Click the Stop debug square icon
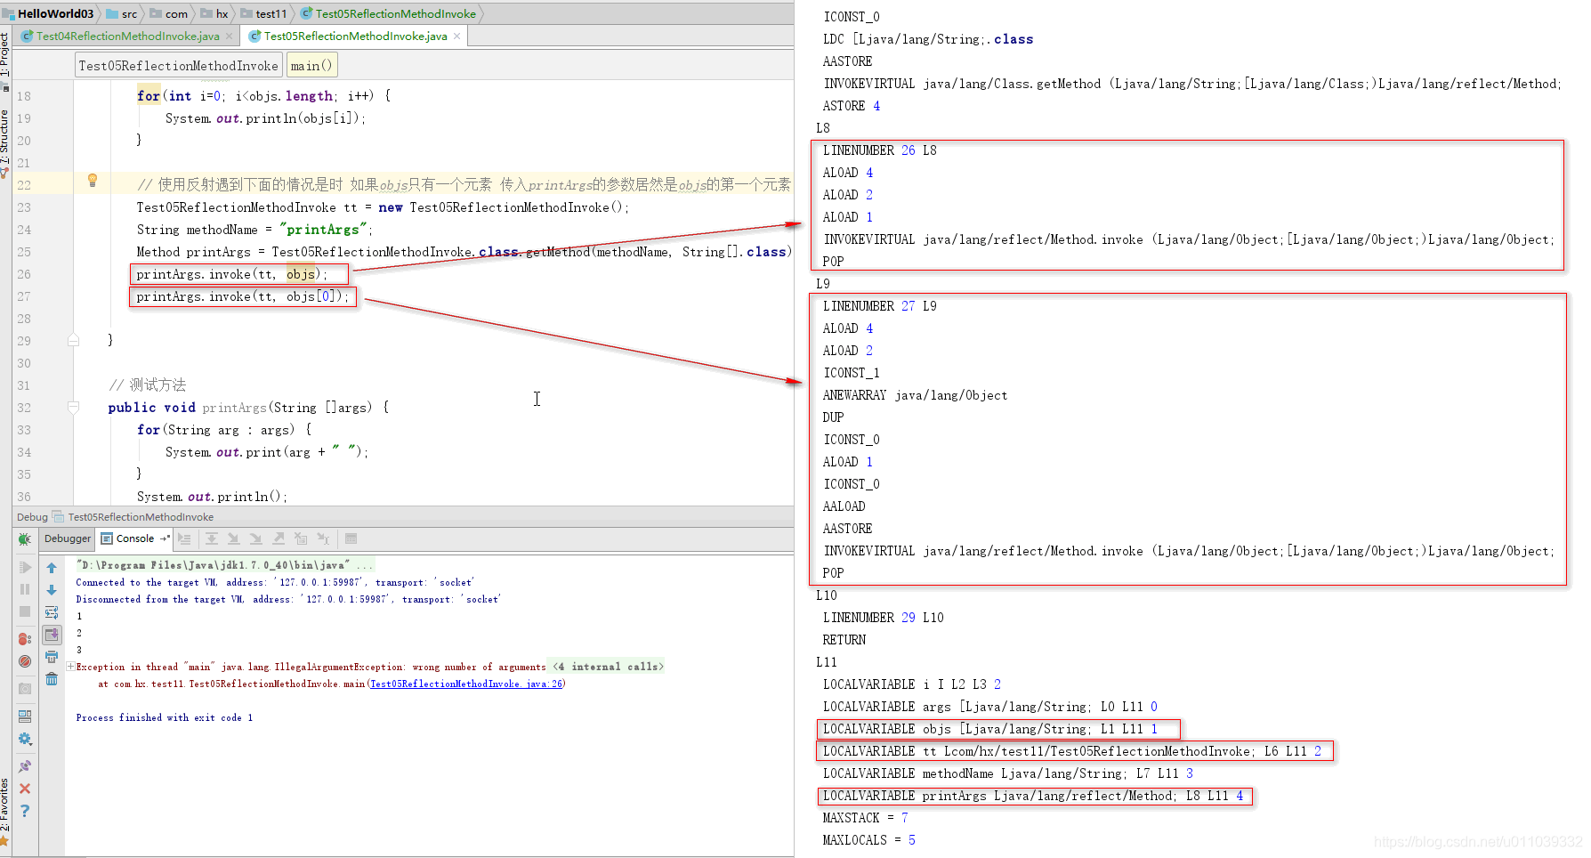The image size is (1591, 858). click(25, 611)
